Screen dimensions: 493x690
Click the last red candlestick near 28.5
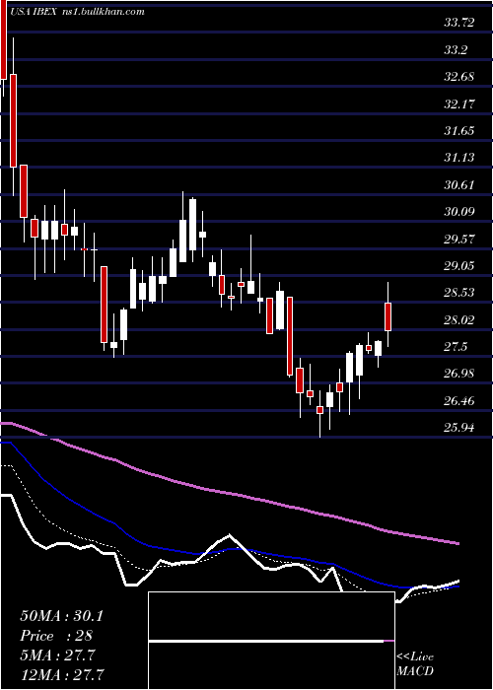click(387, 316)
